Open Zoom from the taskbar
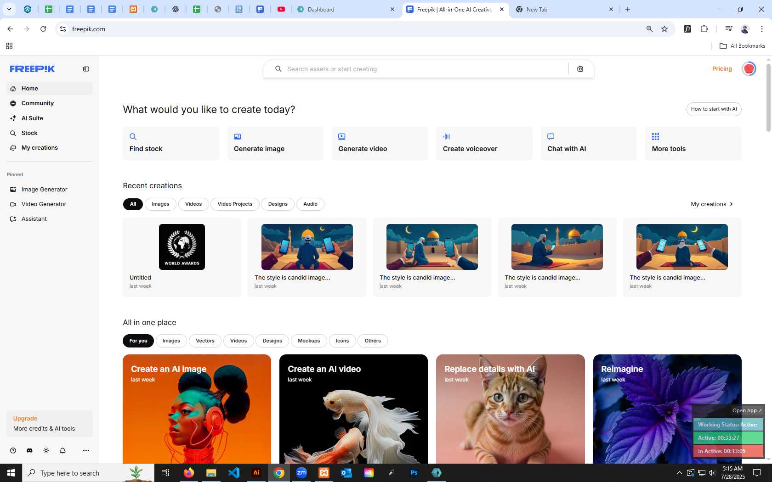Viewport: 772px width, 482px height. 301,473
